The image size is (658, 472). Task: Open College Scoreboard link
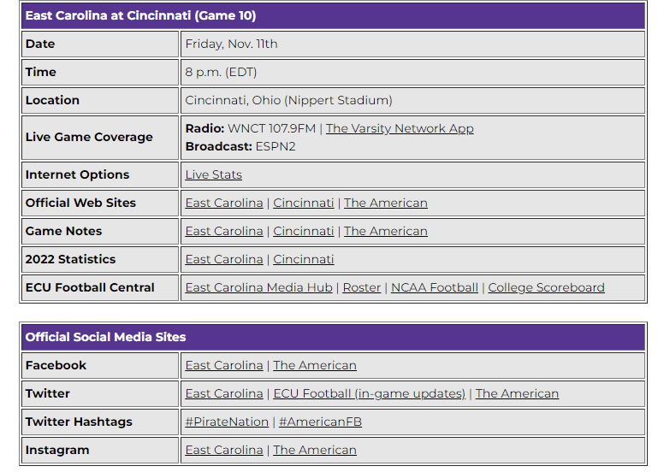pyautogui.click(x=547, y=287)
